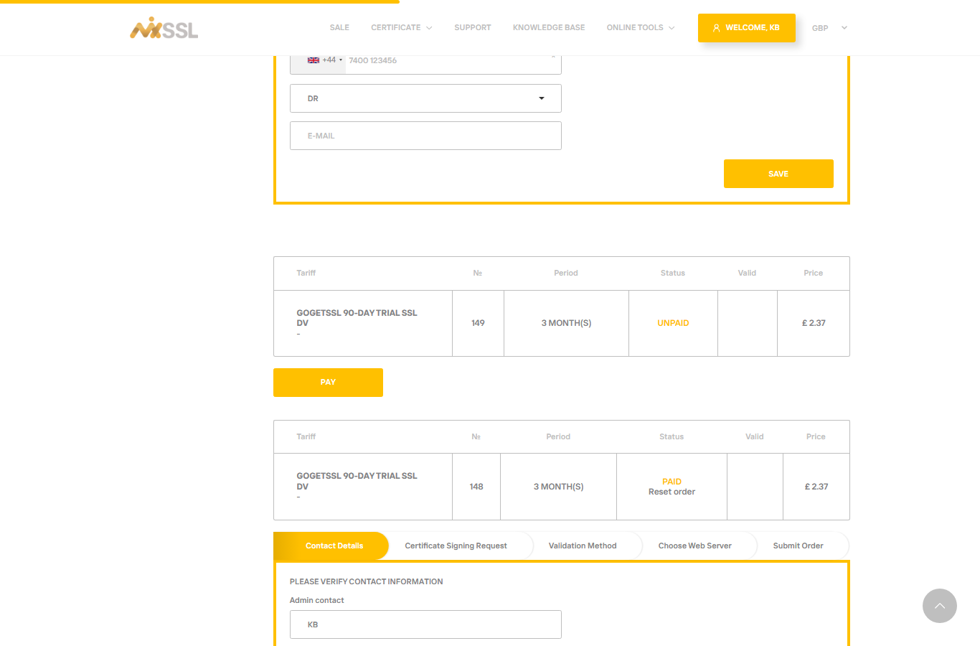Click the UK flag in phone field
980x646 pixels.
(x=314, y=60)
